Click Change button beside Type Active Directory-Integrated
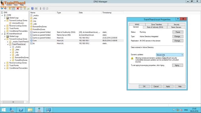This screenshot has height=113, width=201. (x=178, y=36)
